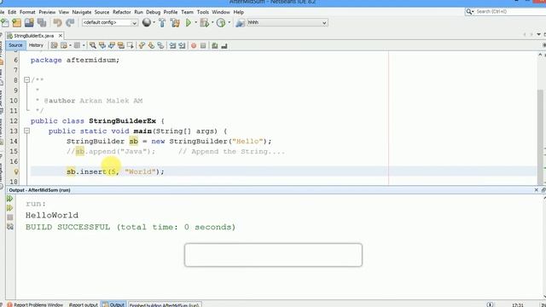Switch editor to Source view

15,45
